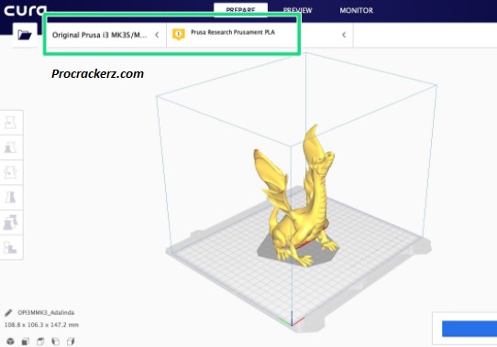Viewport: 497px width, 347px height.
Task: Switch to the right side view icon
Action: (71, 342)
